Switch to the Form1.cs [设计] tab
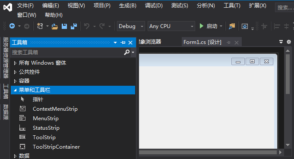Screen dimensions: 294x159 (x=202, y=42)
